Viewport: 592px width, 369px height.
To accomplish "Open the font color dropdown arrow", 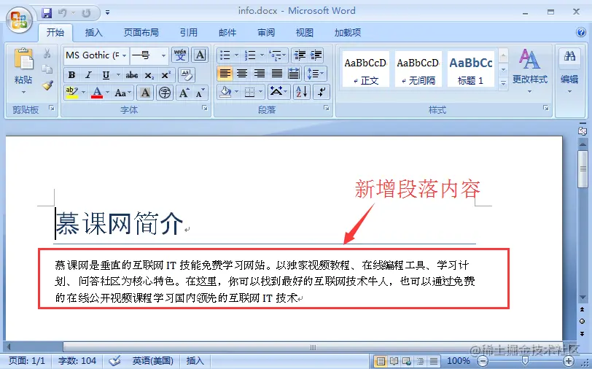I will (x=108, y=93).
